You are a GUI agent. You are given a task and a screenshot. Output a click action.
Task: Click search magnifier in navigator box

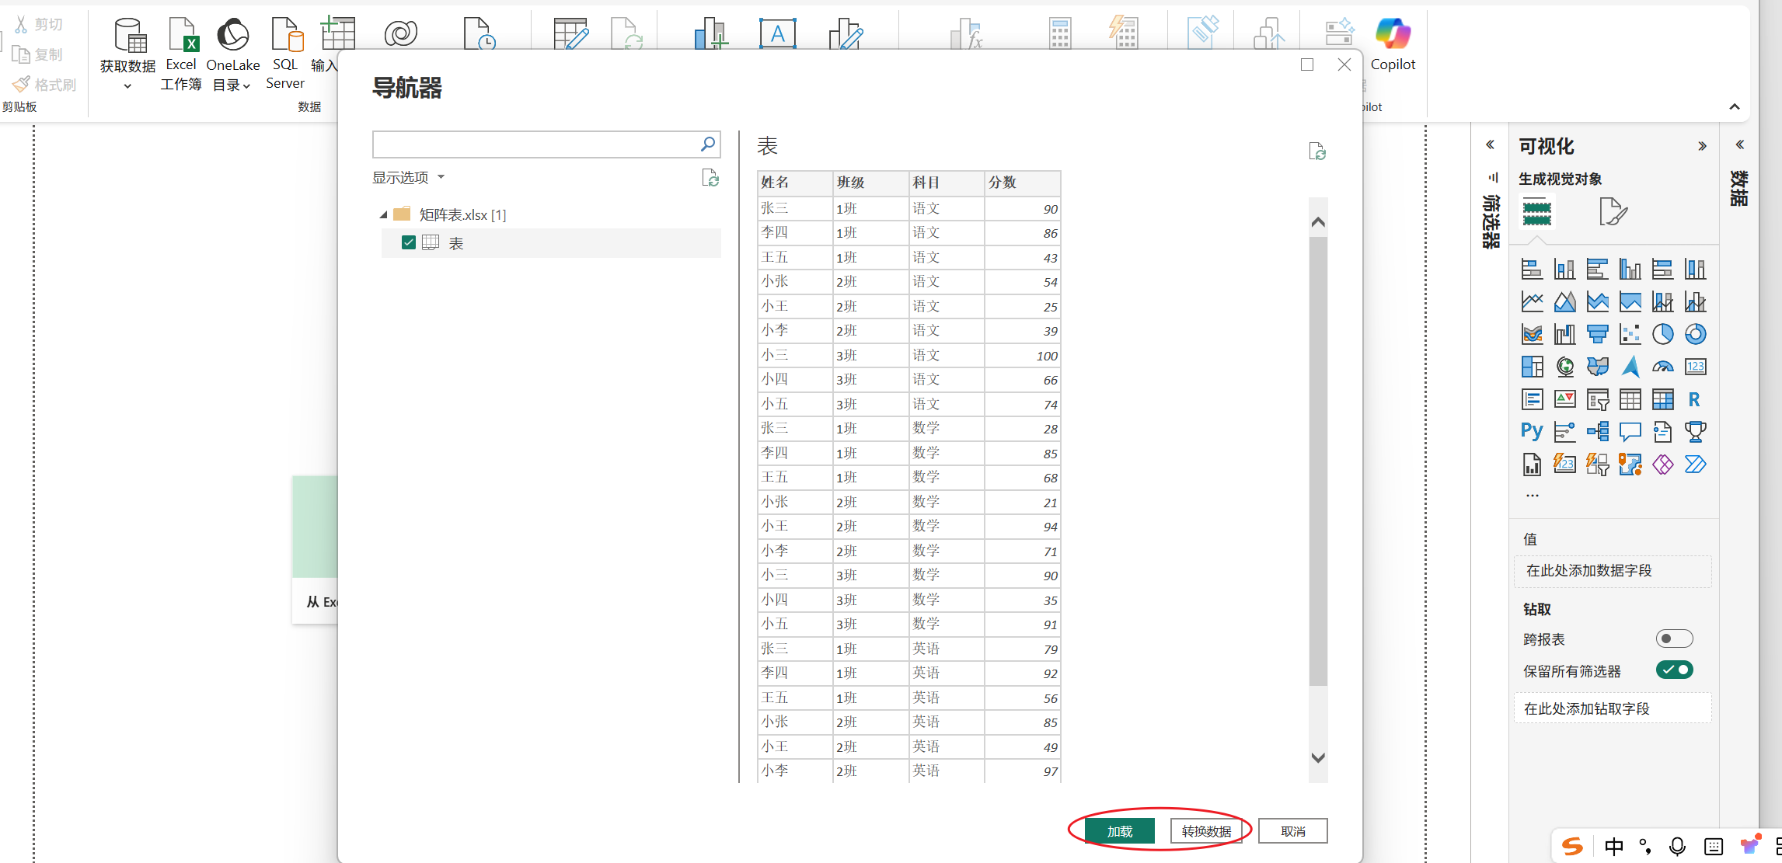[707, 144]
